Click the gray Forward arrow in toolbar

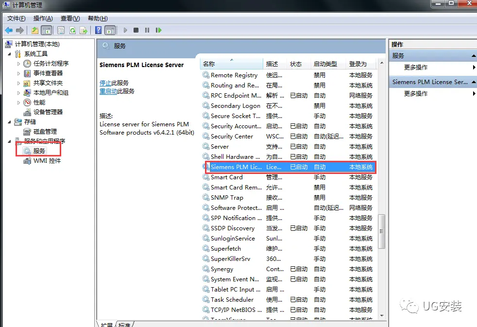[x=20, y=30]
